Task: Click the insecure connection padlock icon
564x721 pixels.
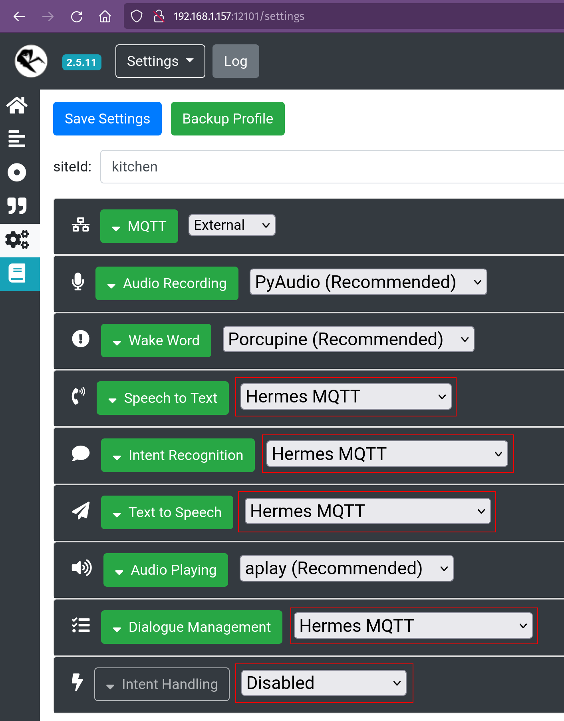Action: 159,16
